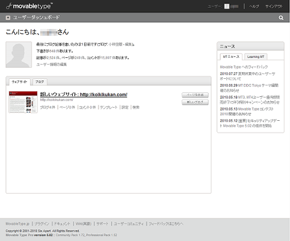Open テンプレート link

pos(109,107)
